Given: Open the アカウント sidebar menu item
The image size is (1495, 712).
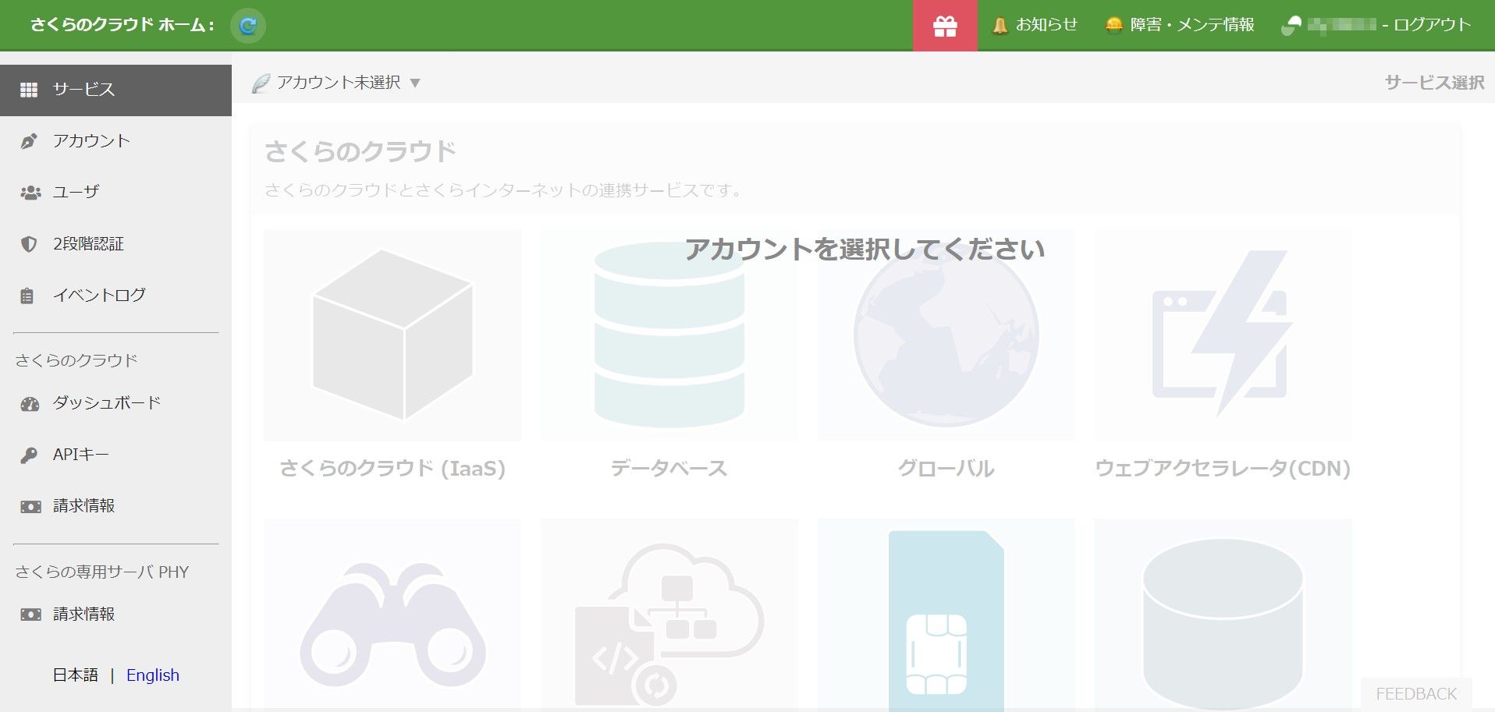Looking at the screenshot, I should click(91, 141).
